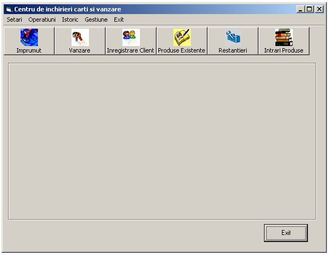The height and width of the screenshot is (255, 328).
Task: Open the Produse Existente notepad icon
Action: click(182, 37)
